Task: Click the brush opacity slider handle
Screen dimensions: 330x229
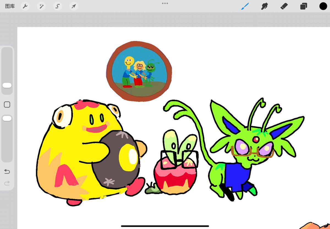Action: click(7, 118)
